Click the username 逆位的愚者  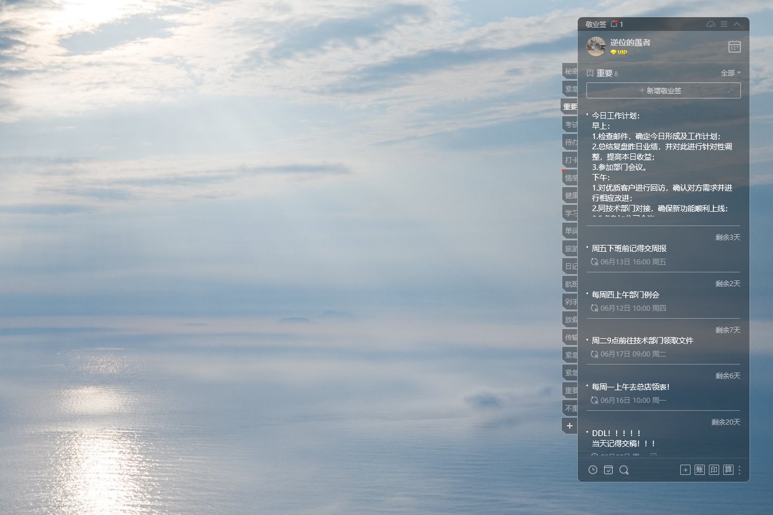coord(630,42)
